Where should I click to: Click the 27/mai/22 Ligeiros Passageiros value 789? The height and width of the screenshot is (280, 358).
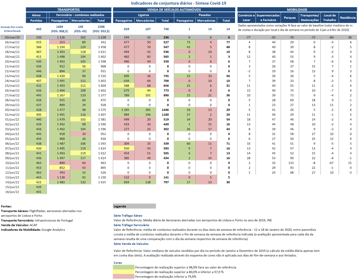124,95
